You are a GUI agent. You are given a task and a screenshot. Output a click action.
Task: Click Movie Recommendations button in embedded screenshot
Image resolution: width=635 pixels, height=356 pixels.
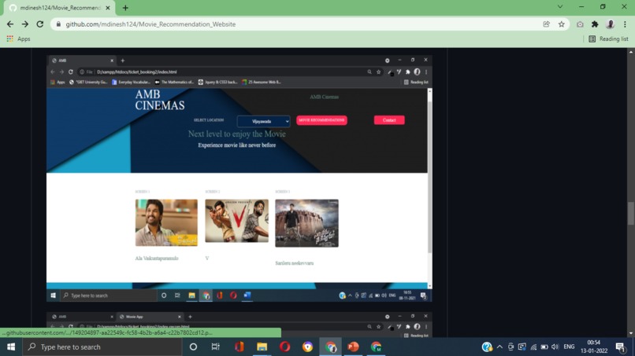(x=321, y=120)
